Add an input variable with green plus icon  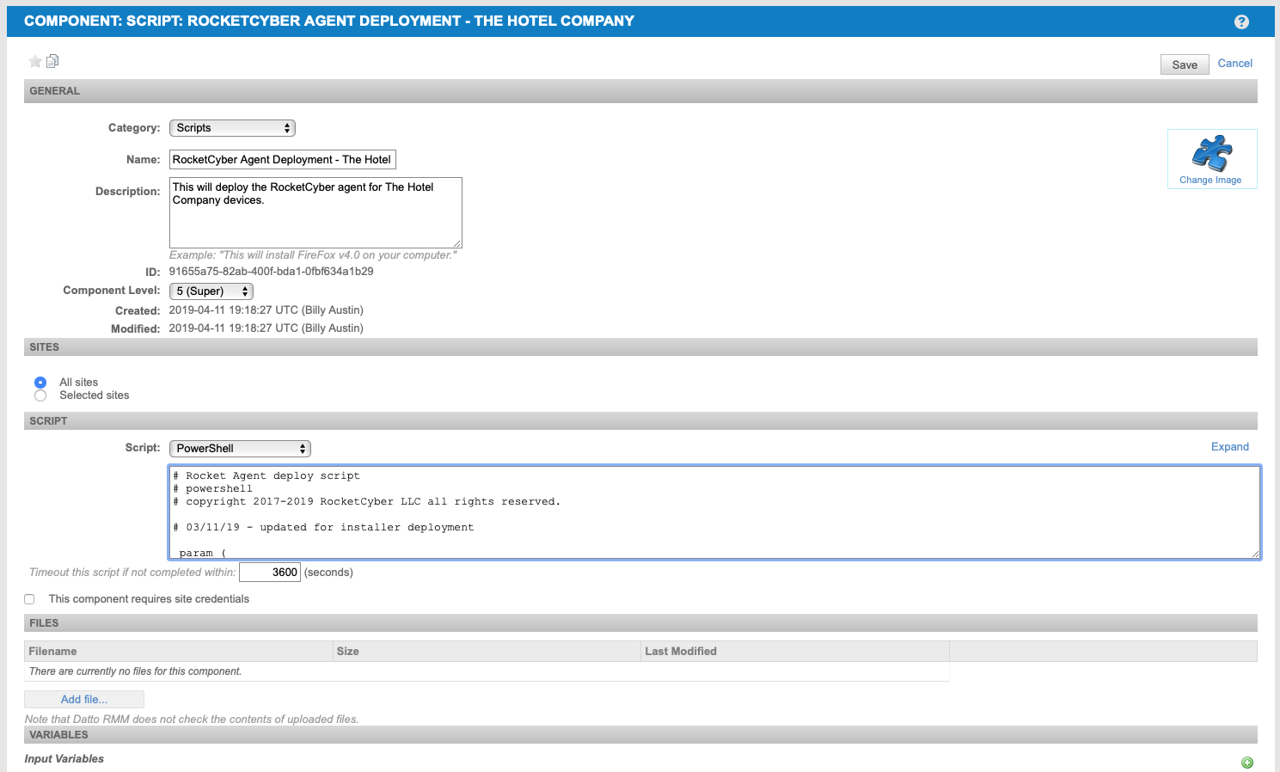point(1247,763)
